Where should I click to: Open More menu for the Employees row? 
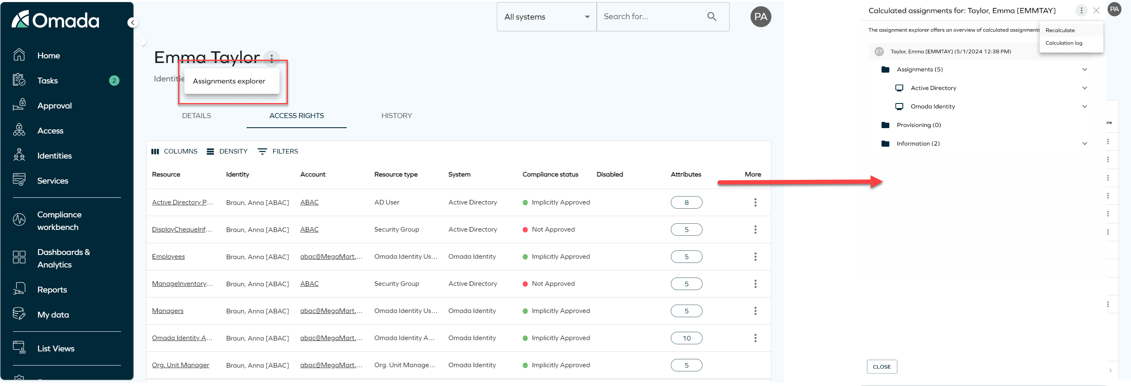coord(755,257)
